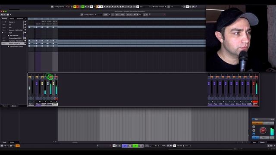
Task: Toggle visibility dot for Groove Agent SE 01
Action: point(4,38)
